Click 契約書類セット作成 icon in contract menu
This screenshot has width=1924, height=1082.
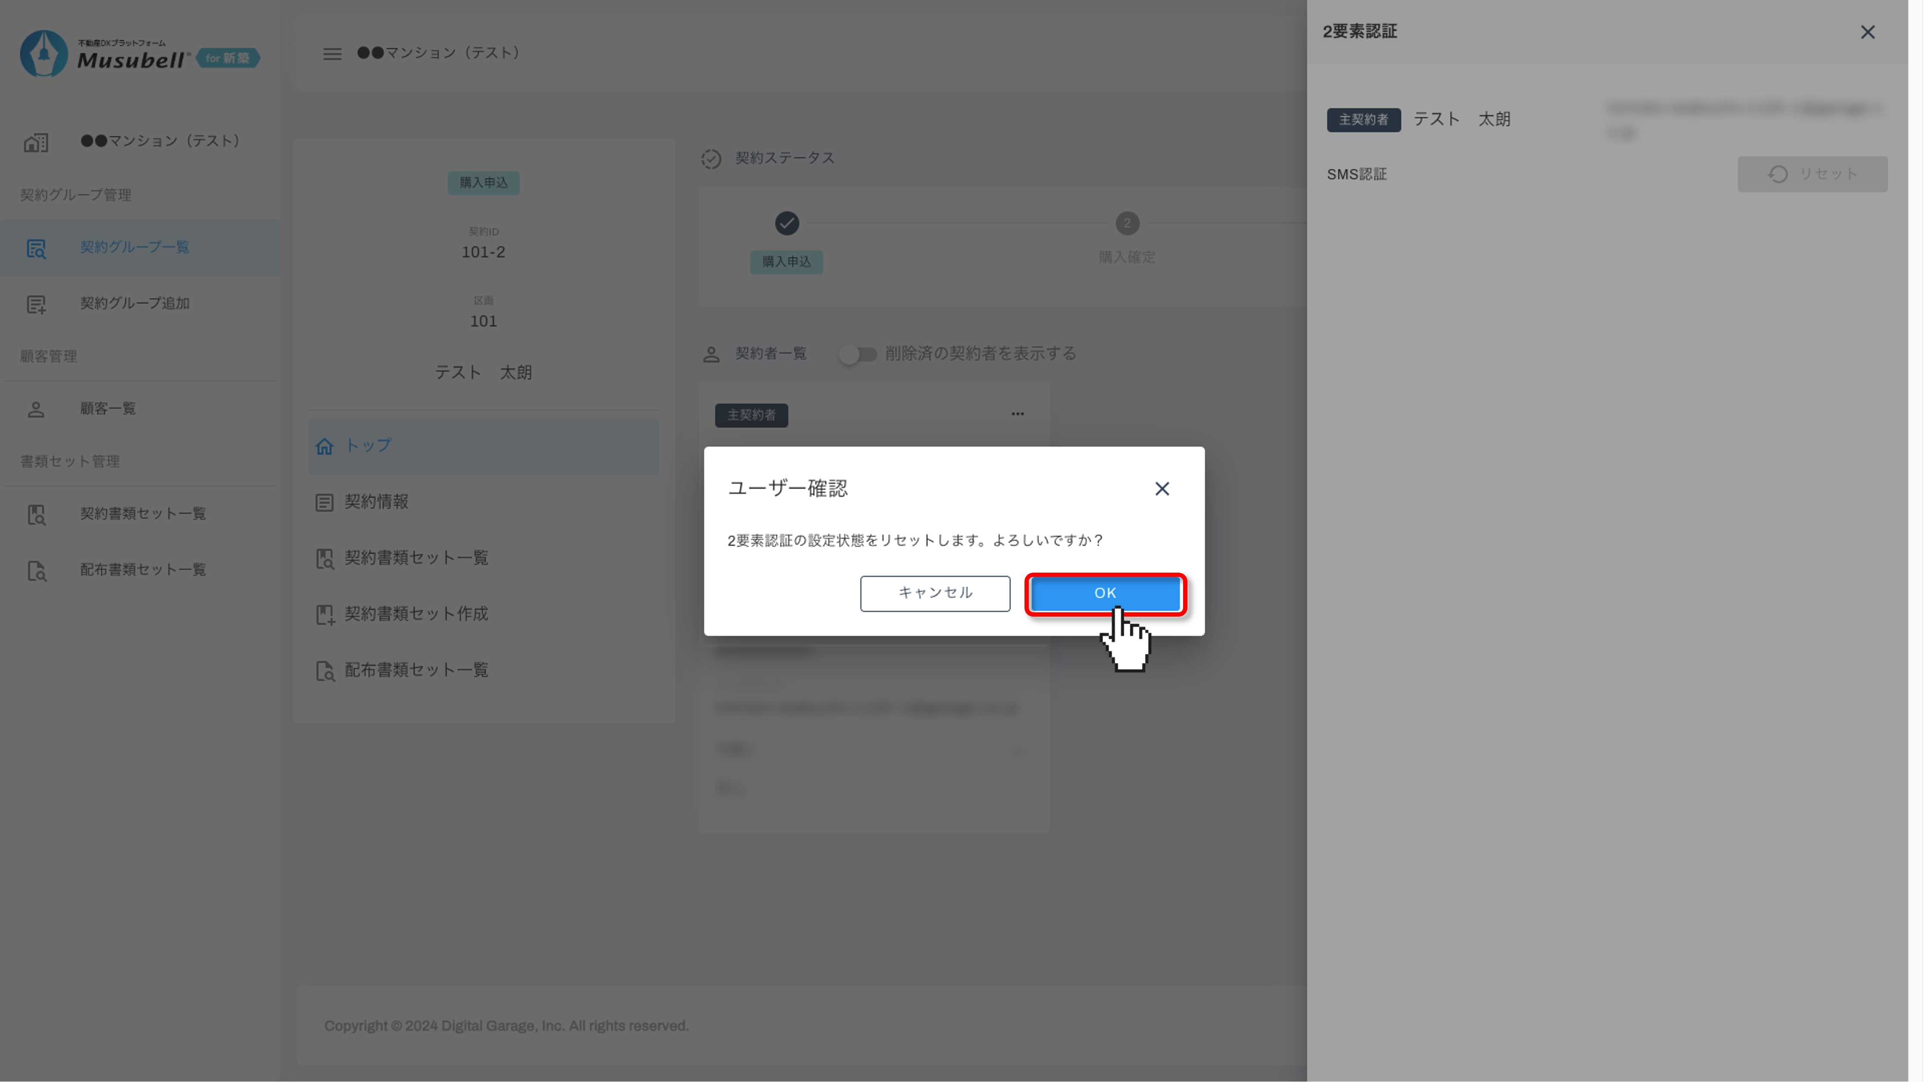click(324, 614)
